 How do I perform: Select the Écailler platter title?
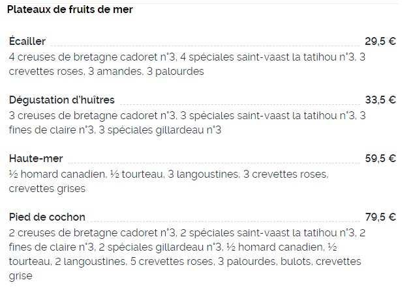(x=27, y=41)
